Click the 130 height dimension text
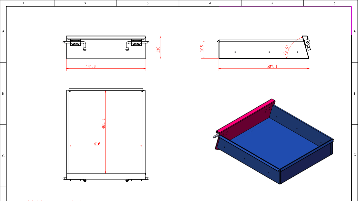The height and width of the screenshot is (201, 358). tap(158, 49)
